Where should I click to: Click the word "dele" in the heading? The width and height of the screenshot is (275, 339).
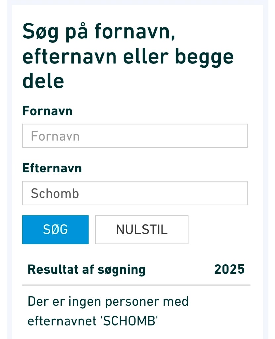43,81
